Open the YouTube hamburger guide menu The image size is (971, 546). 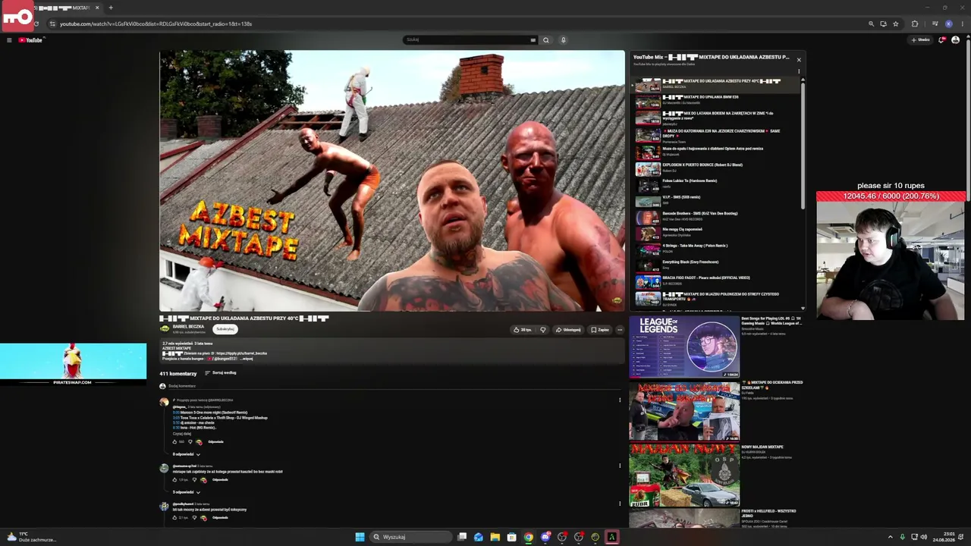tap(9, 40)
